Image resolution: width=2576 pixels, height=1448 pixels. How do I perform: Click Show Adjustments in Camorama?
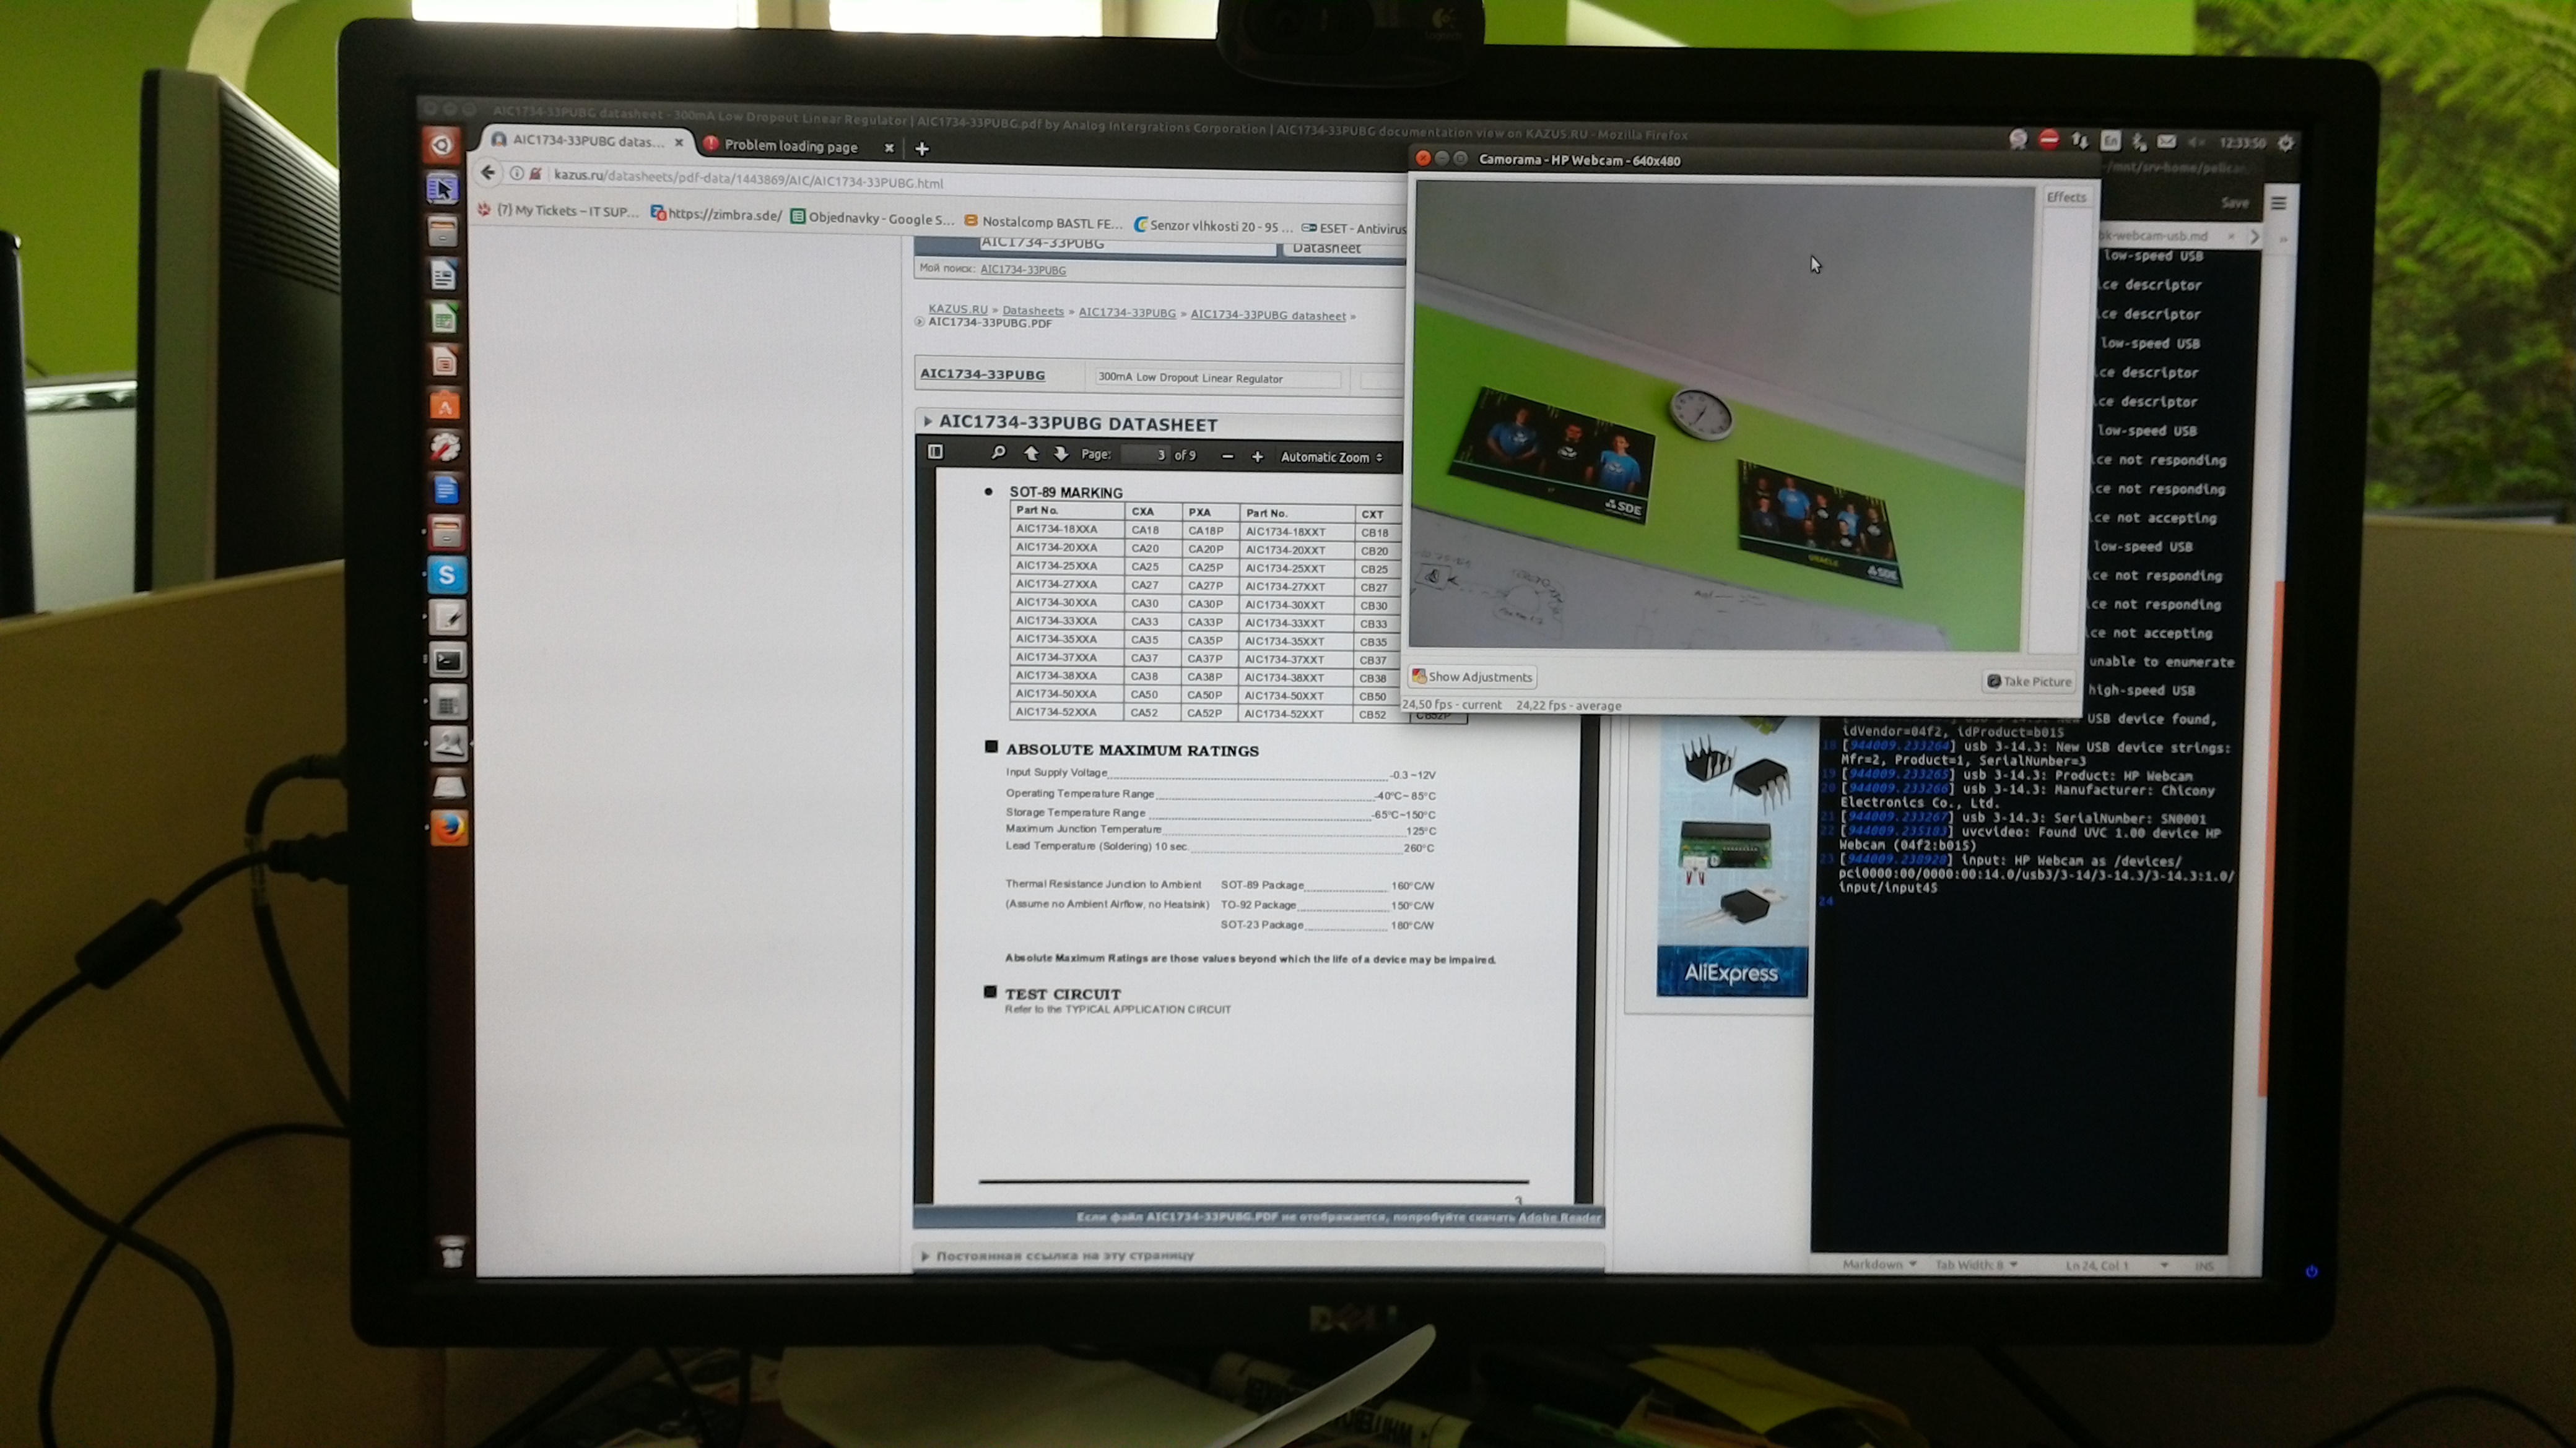pyautogui.click(x=1472, y=676)
